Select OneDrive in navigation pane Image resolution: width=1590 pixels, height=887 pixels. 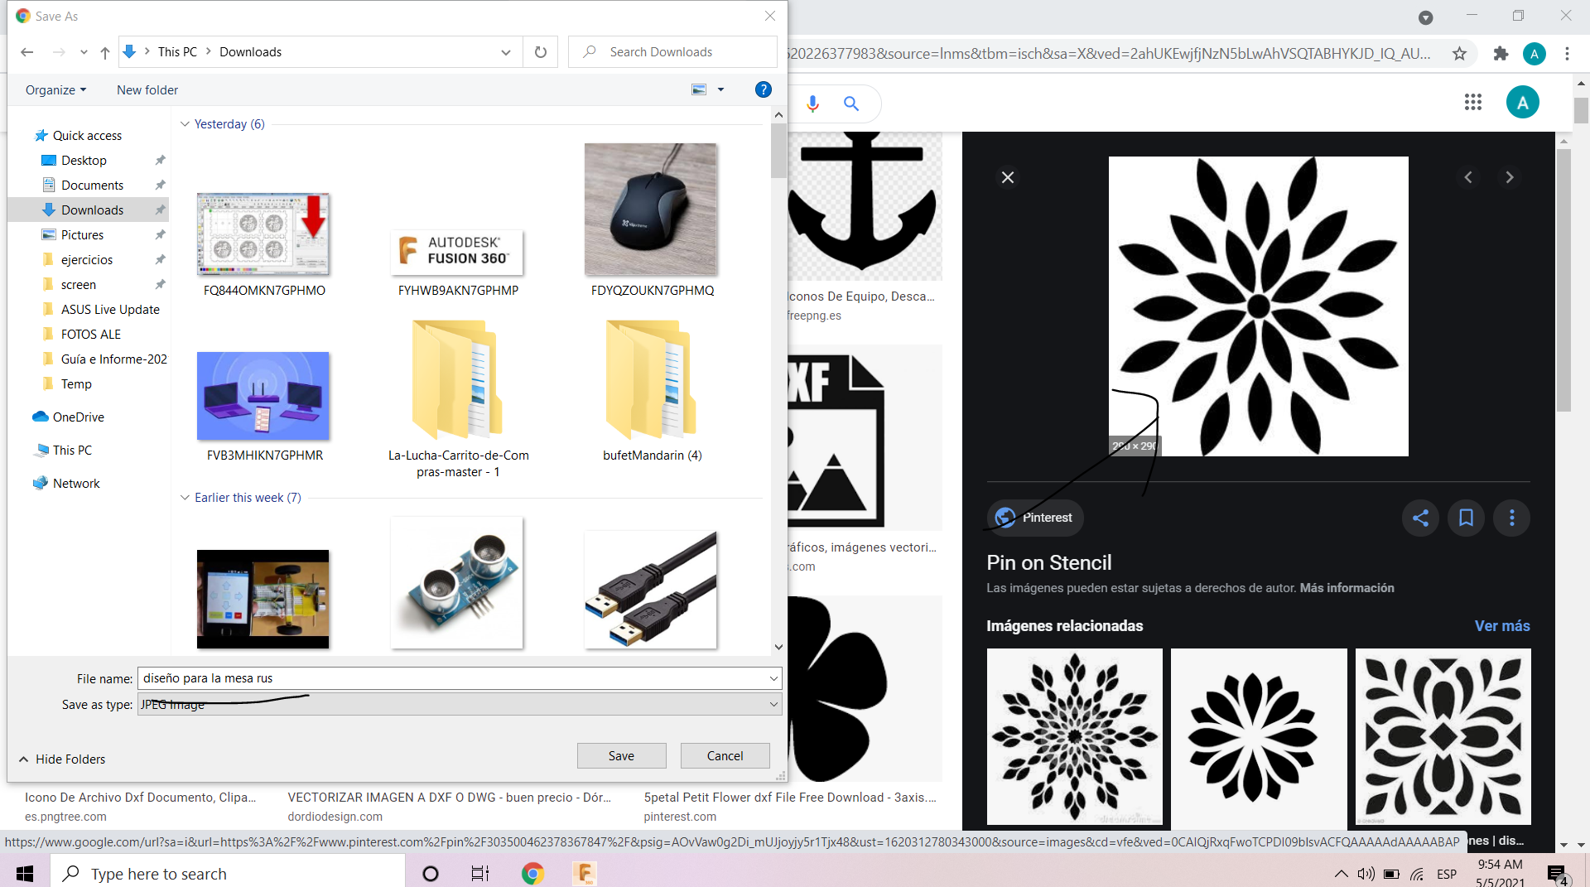78,417
